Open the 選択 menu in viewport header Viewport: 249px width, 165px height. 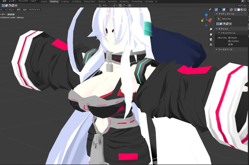(19, 9)
